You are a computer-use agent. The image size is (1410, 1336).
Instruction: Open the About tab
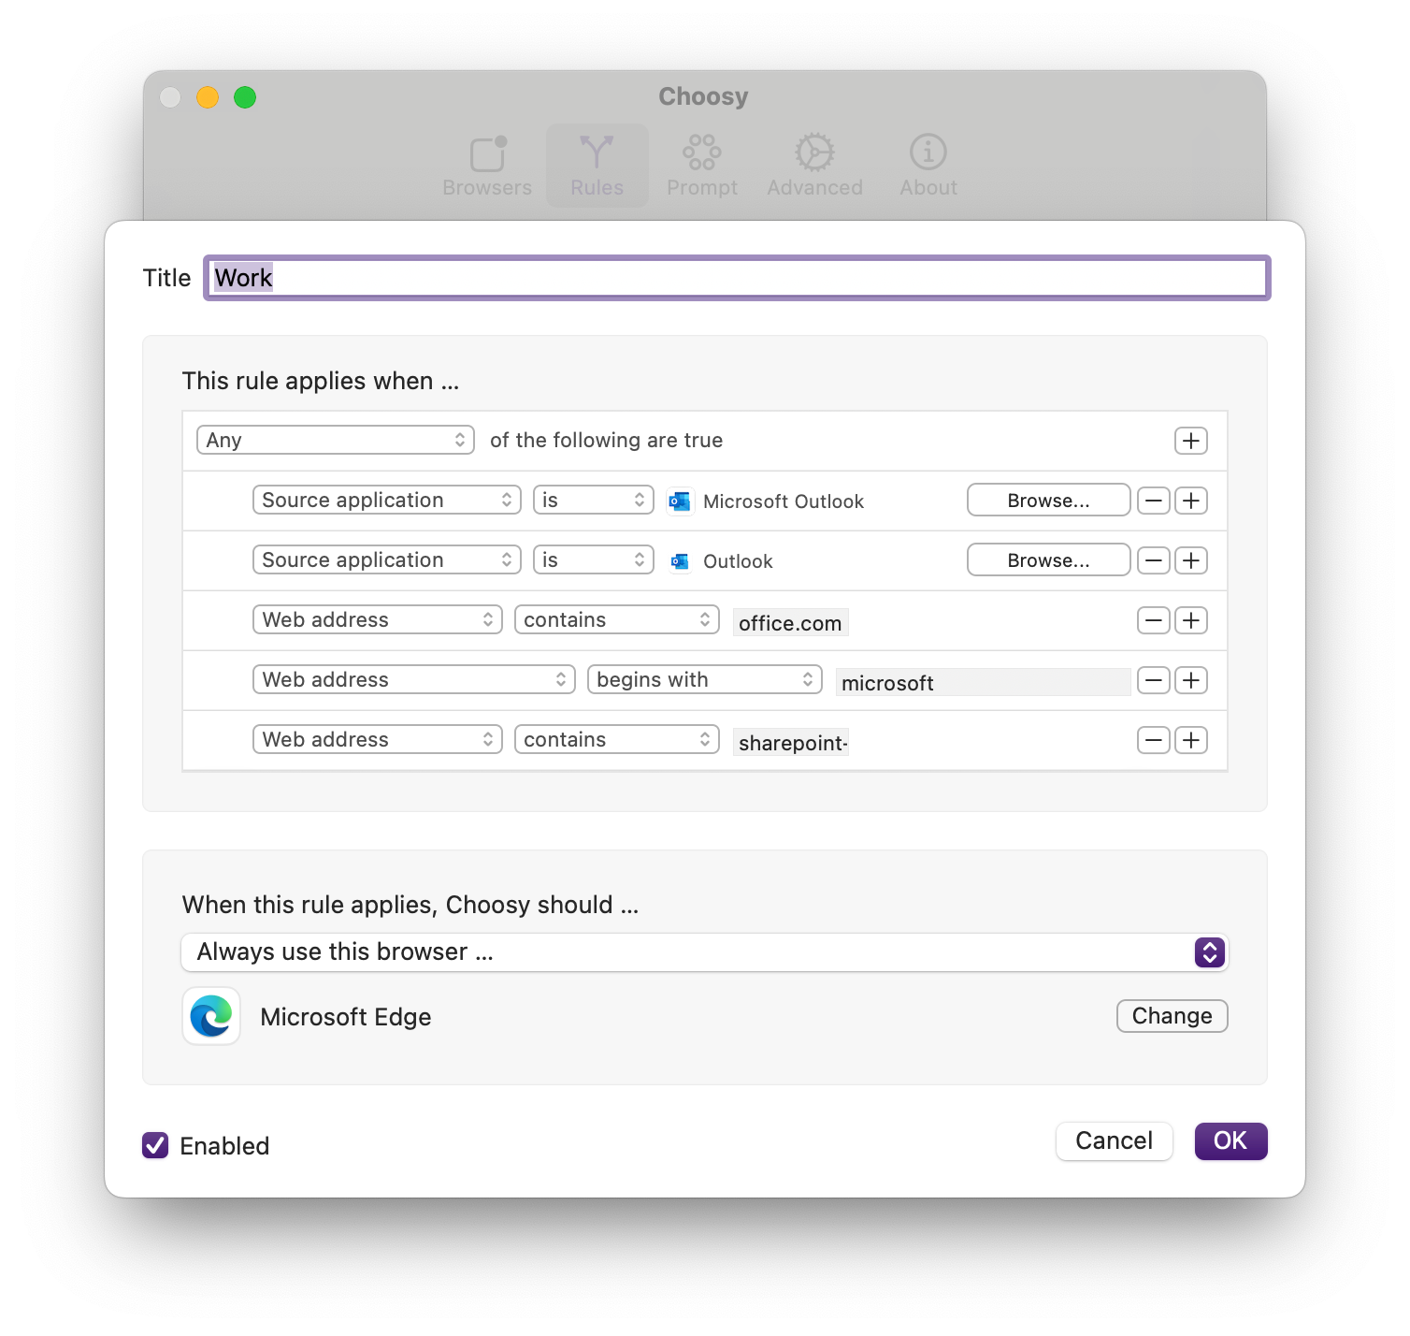point(928,166)
